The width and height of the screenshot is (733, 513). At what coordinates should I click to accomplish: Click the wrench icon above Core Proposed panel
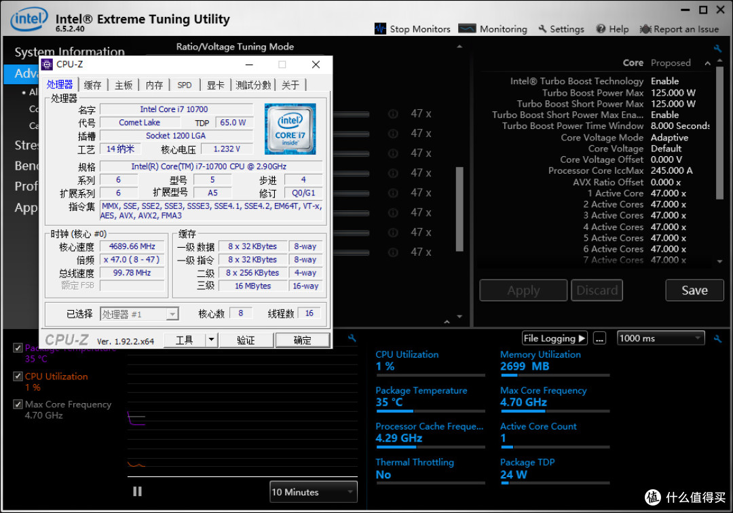point(717,49)
